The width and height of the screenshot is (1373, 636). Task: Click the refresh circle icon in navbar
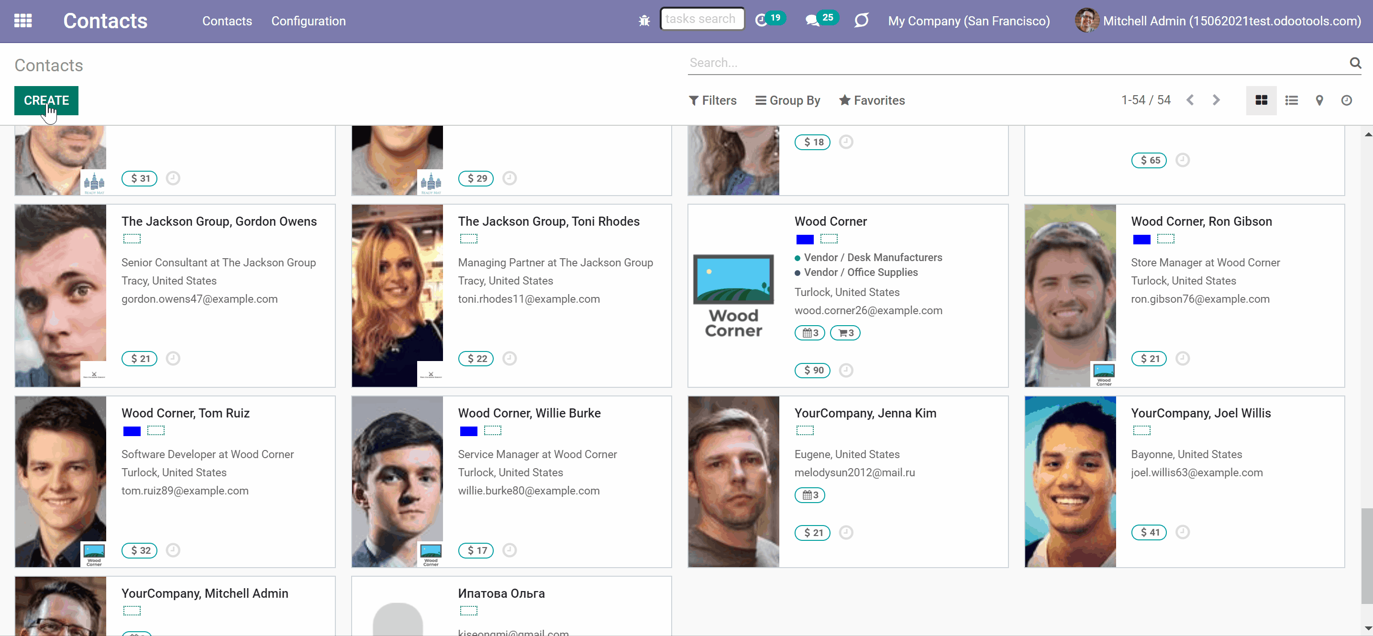tap(861, 20)
